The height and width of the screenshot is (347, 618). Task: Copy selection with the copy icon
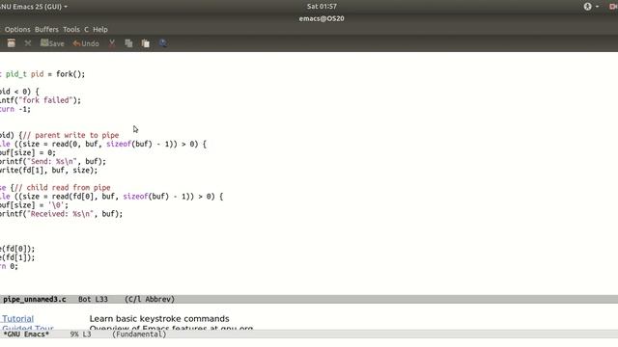coord(128,43)
